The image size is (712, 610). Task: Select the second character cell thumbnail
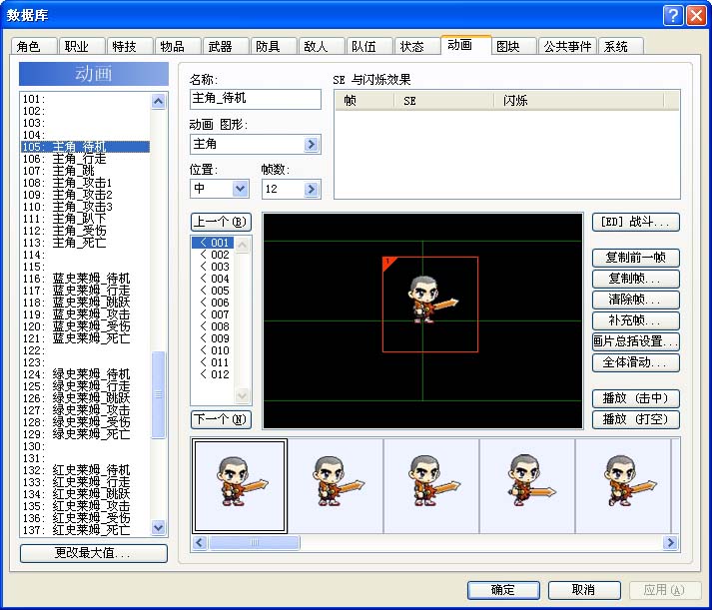pos(336,485)
